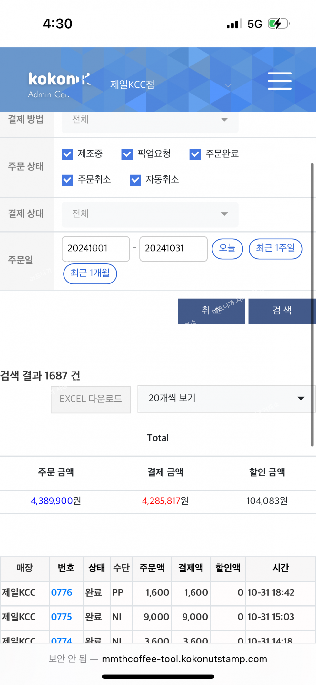Open the 결제 방법 dropdown
Viewport: 316px width, 685px height.
pos(150,120)
